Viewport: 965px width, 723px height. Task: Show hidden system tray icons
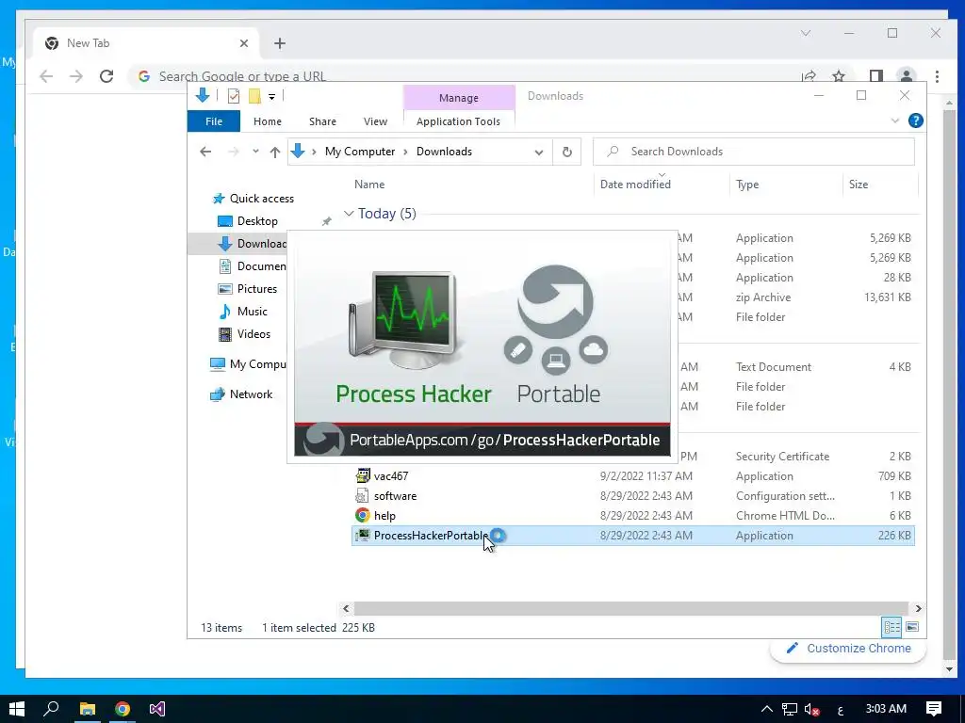[x=767, y=709]
